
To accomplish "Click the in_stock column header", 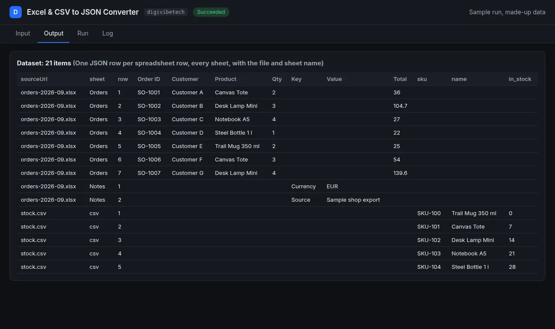I will click(x=520, y=79).
